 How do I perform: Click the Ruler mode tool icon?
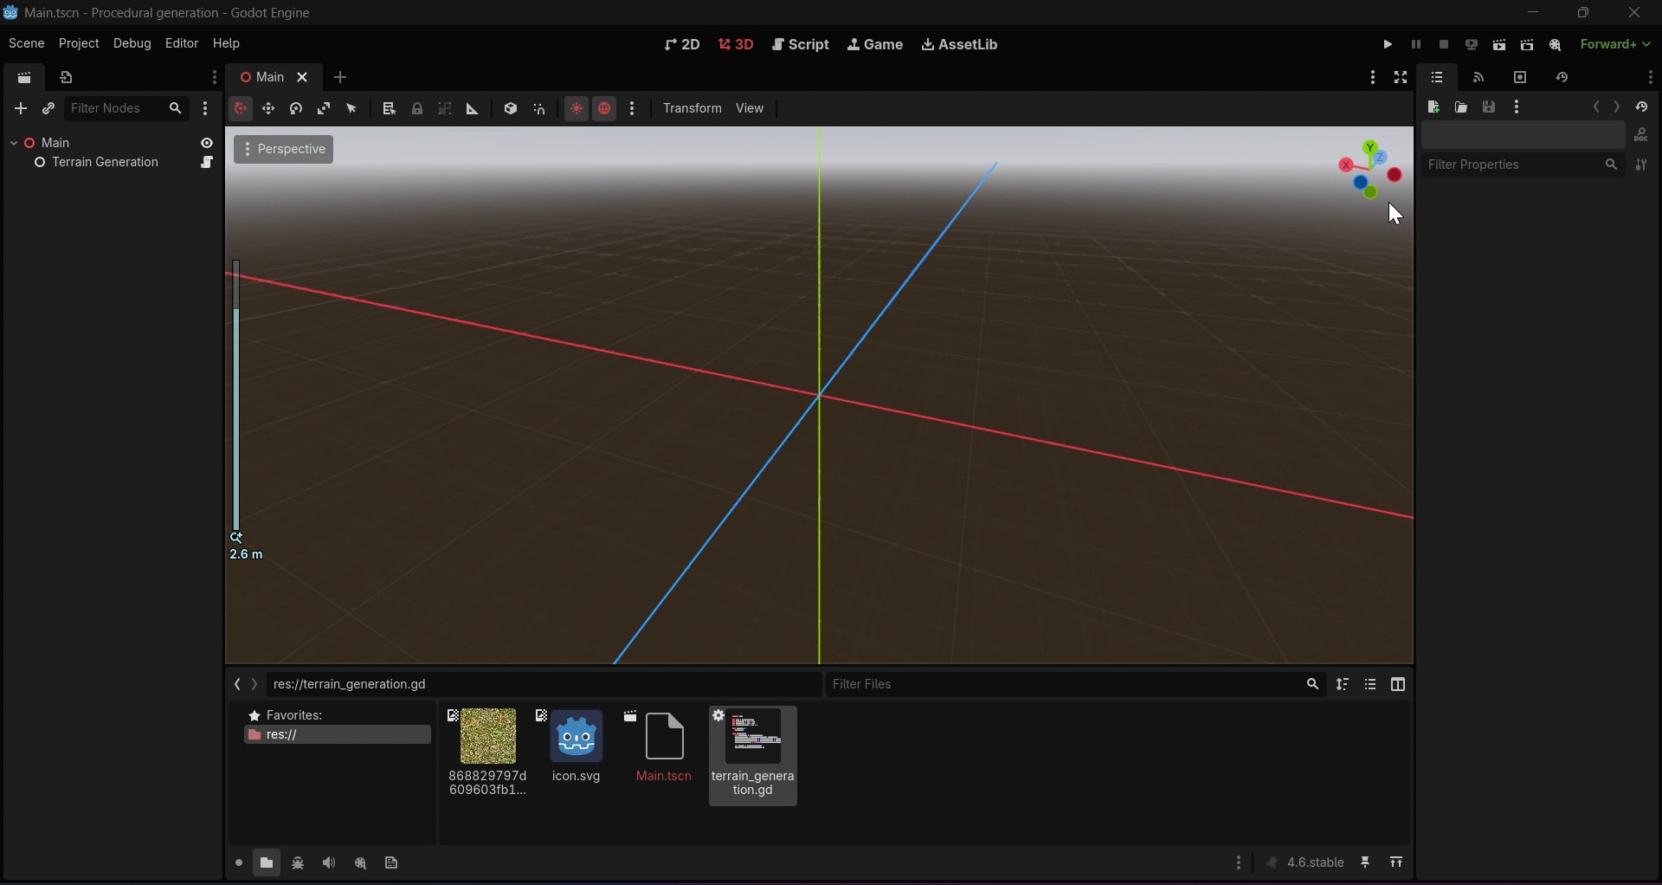(473, 109)
